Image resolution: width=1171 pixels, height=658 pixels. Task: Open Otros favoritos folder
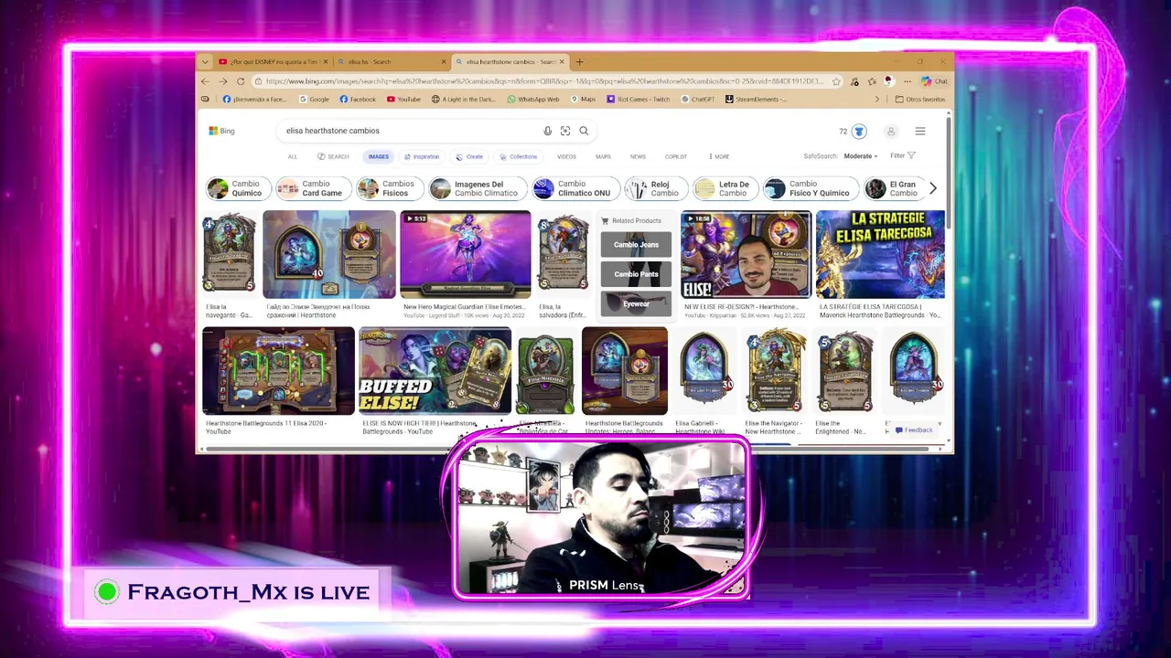point(920,100)
